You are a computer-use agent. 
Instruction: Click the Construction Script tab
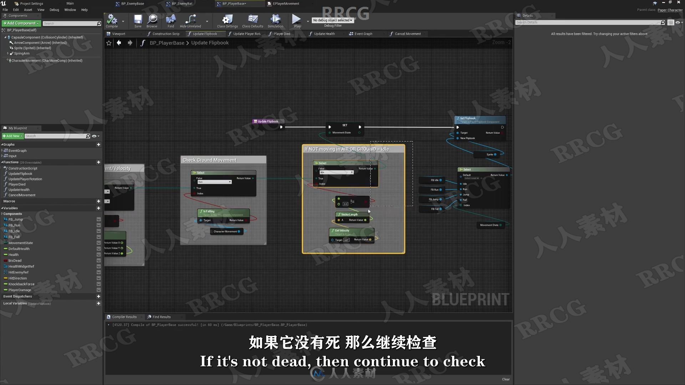coord(166,34)
